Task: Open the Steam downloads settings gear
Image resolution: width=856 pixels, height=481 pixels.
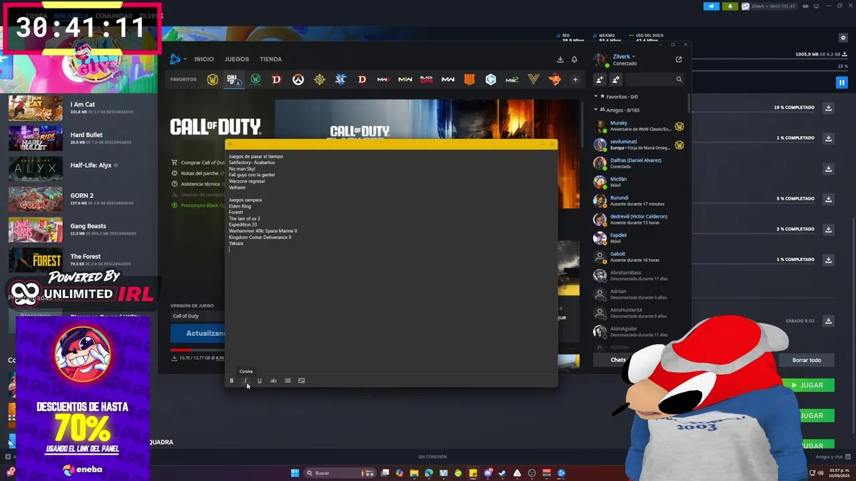Action: tap(843, 37)
